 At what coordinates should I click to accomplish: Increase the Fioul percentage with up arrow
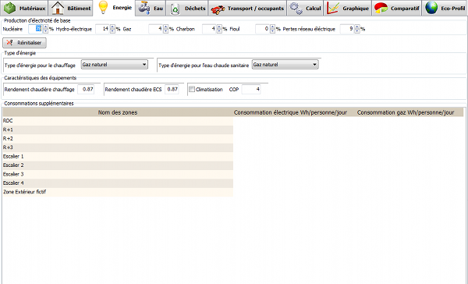272,27
